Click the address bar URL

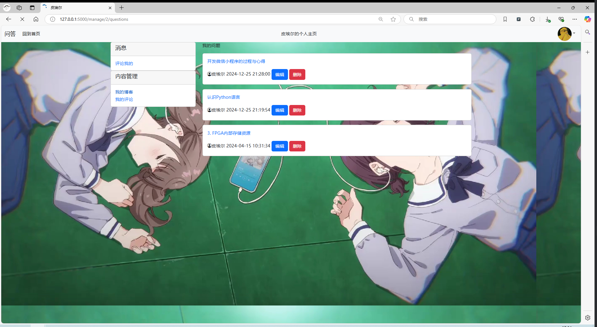point(94,19)
